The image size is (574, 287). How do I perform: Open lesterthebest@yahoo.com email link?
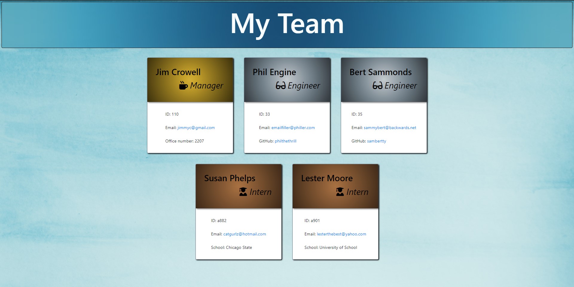pos(342,234)
